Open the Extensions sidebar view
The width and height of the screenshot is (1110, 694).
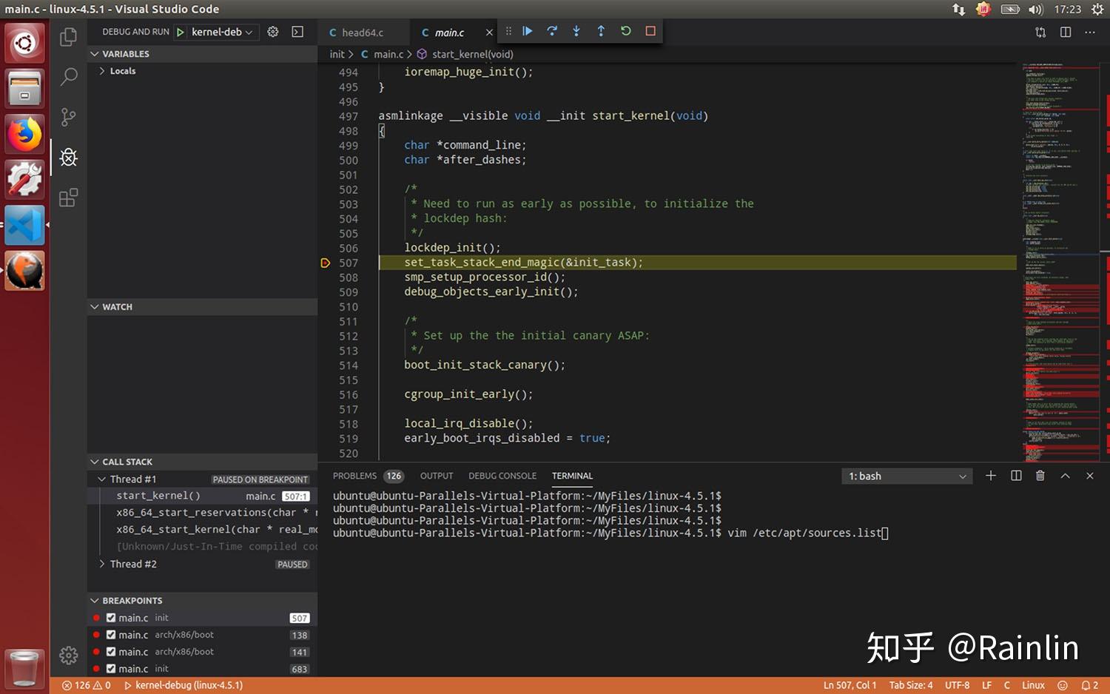point(68,198)
